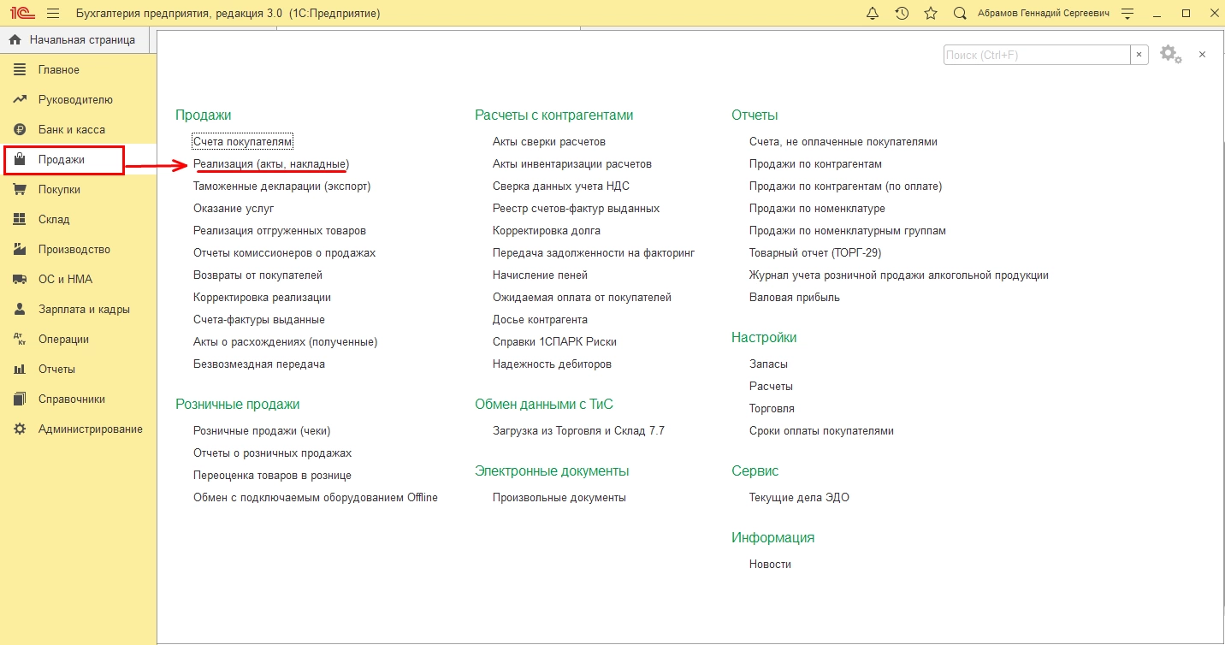
Task: Click the Зарплата и кадры person icon
Action: pos(20,309)
